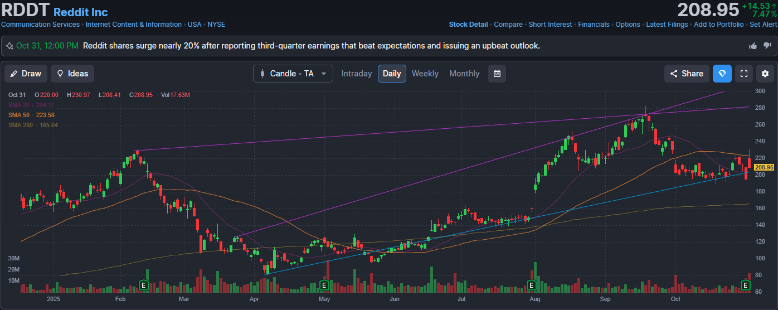Open the Options link
The image size is (778, 310).
click(628, 25)
